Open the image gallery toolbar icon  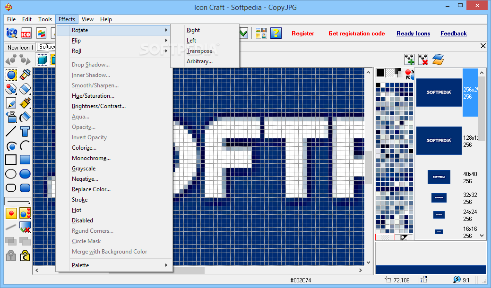click(x=261, y=33)
